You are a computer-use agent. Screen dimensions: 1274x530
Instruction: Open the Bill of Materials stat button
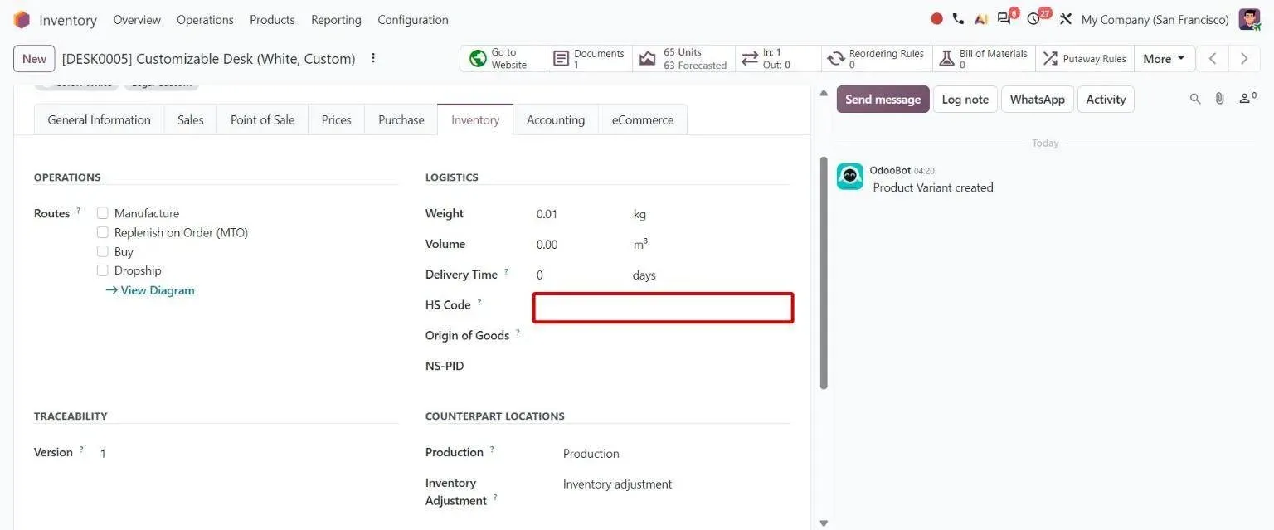(984, 58)
